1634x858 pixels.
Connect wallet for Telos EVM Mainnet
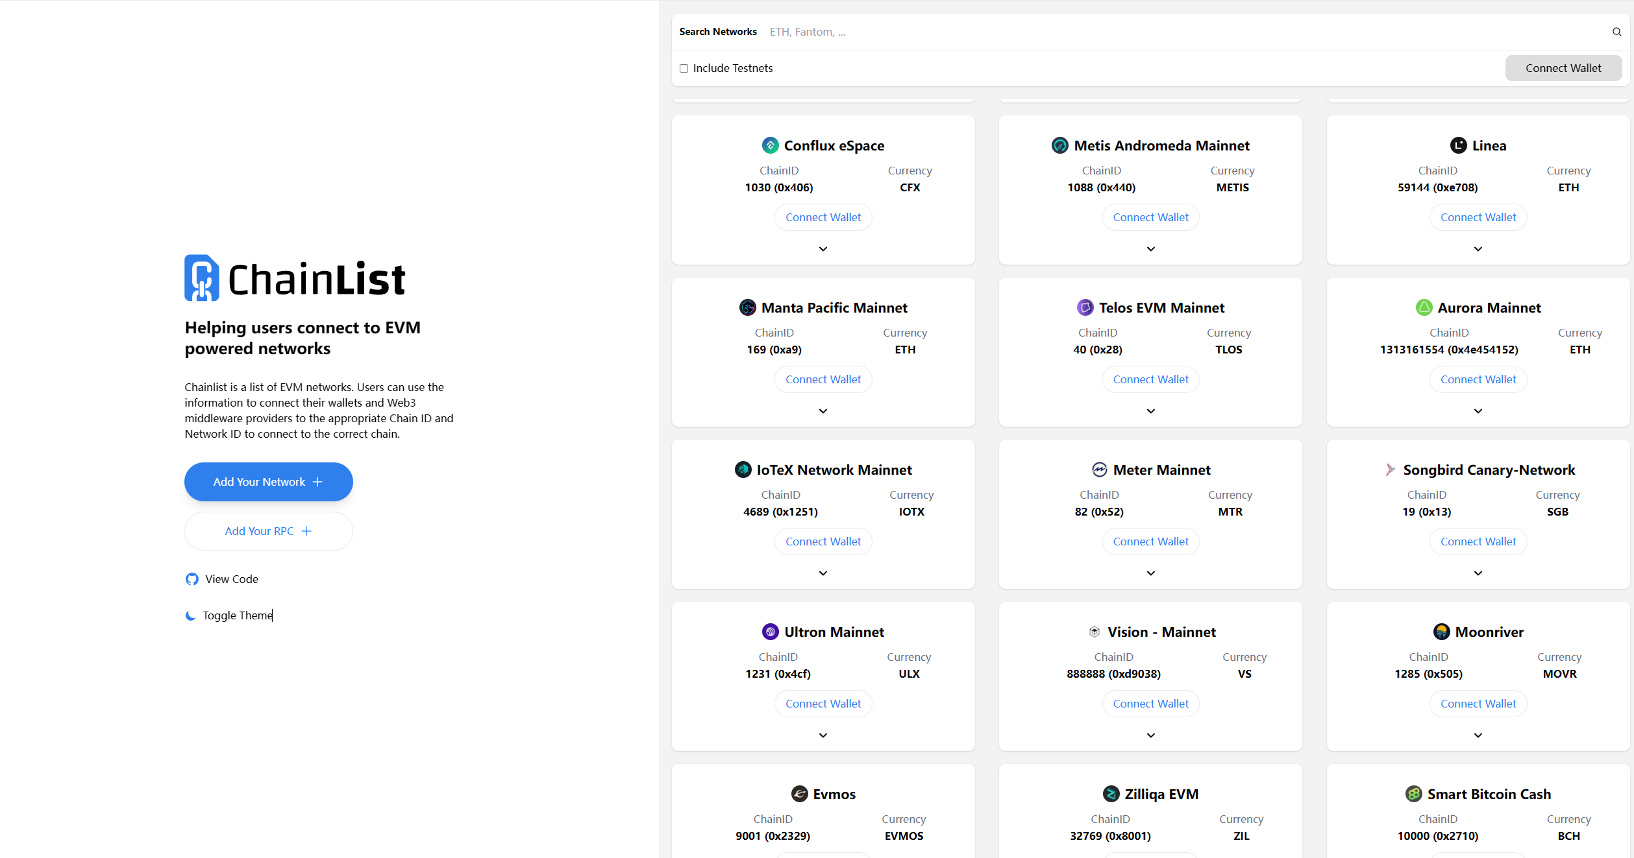(1150, 379)
